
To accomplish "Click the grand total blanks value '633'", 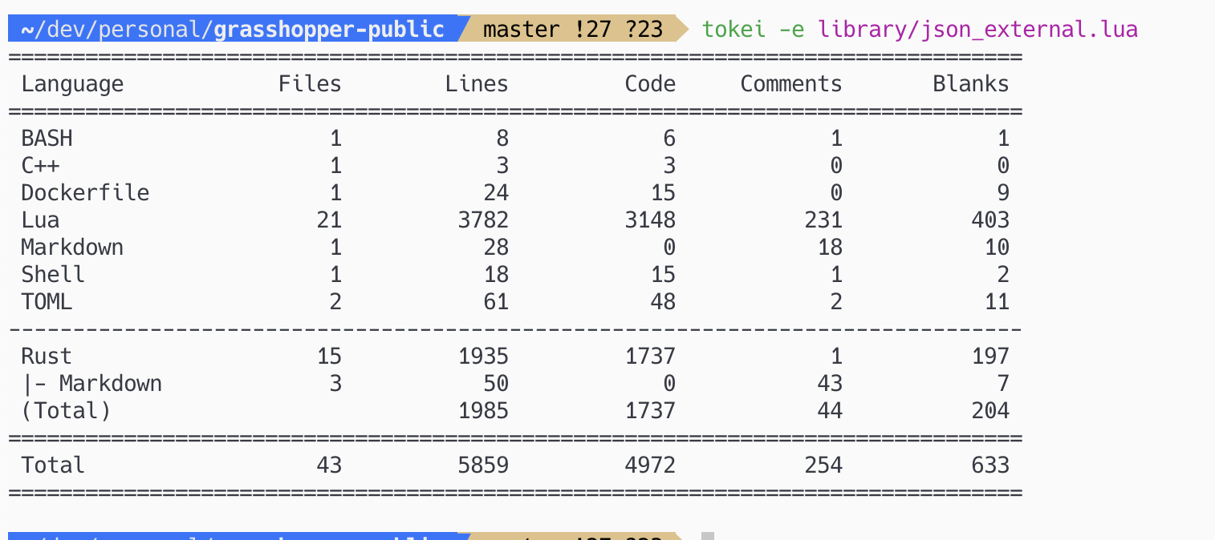I will tap(990, 465).
